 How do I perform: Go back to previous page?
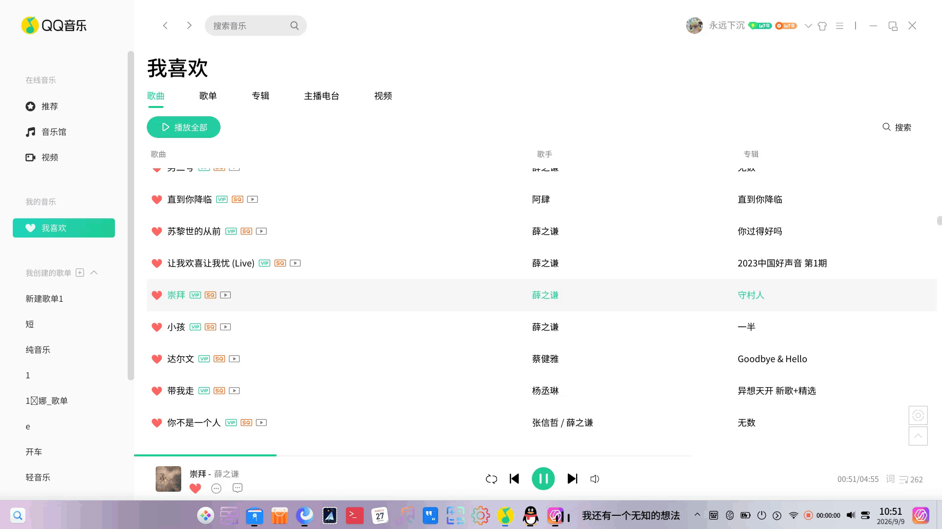tap(166, 26)
